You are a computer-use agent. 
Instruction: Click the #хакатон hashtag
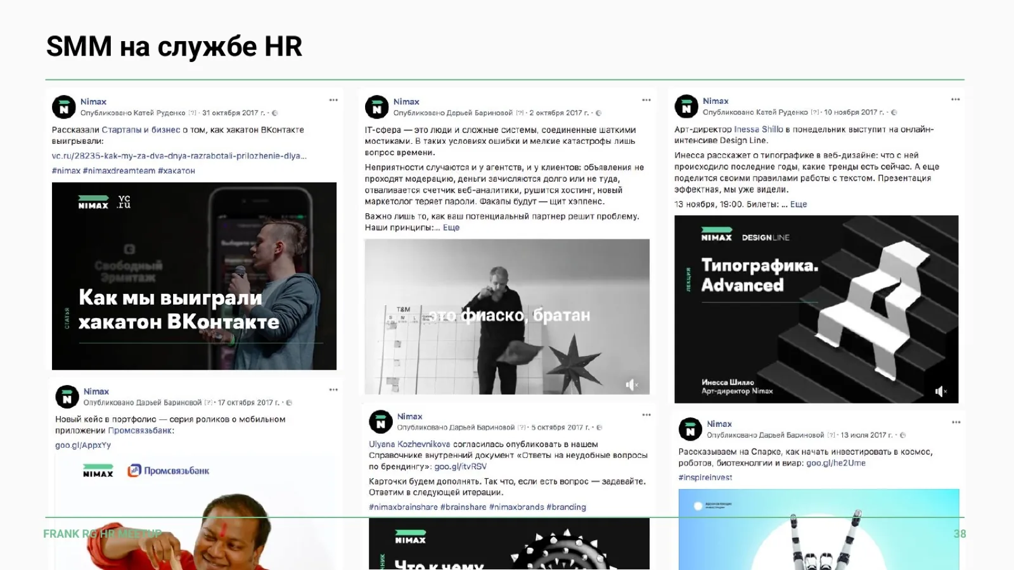coord(176,171)
